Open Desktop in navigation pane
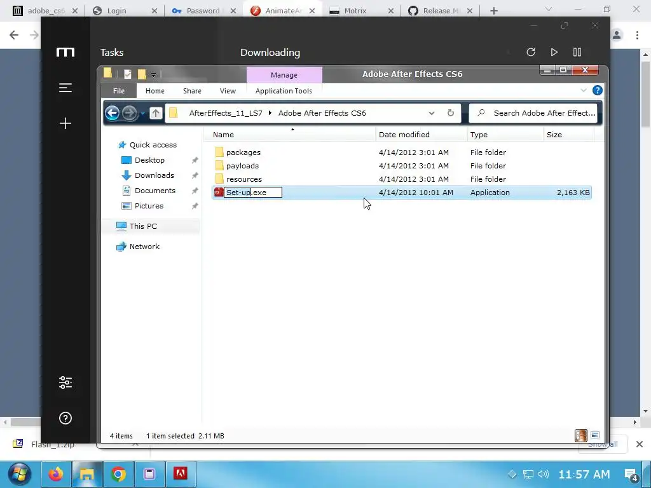This screenshot has height=488, width=651. tap(149, 160)
